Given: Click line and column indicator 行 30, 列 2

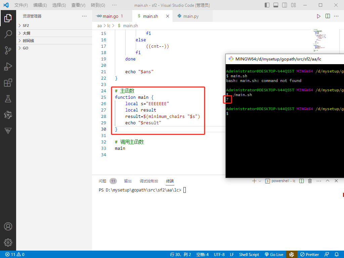Looking at the screenshot, I should coord(180,255).
